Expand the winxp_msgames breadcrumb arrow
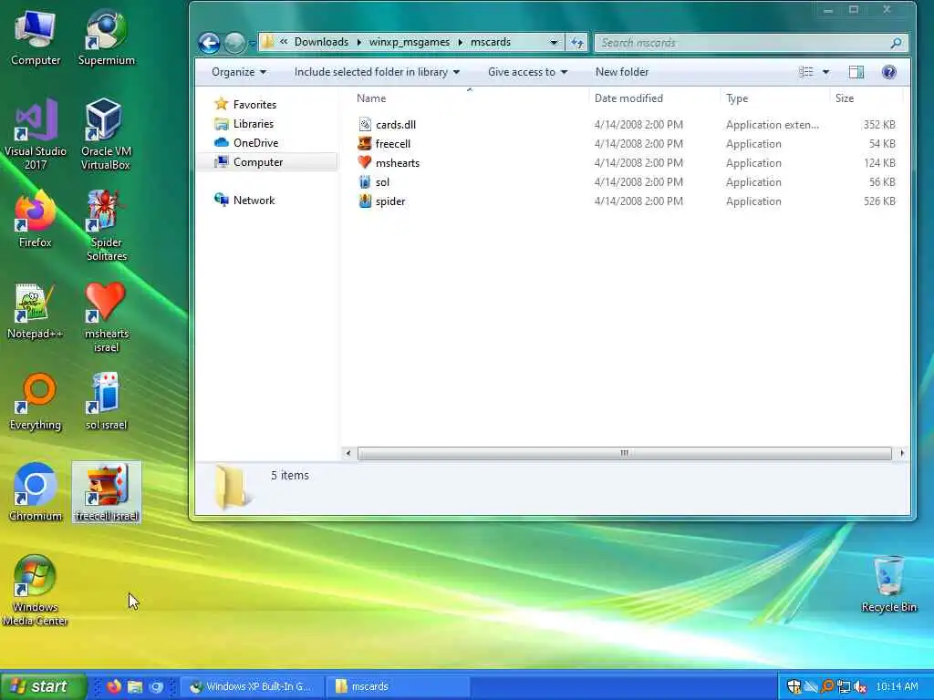This screenshot has height=700, width=934. 461,42
